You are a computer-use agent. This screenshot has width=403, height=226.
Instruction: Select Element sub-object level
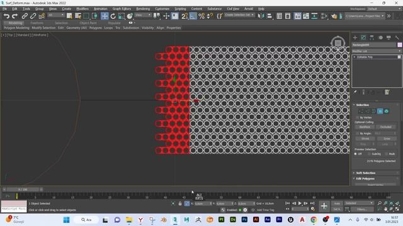(386, 111)
